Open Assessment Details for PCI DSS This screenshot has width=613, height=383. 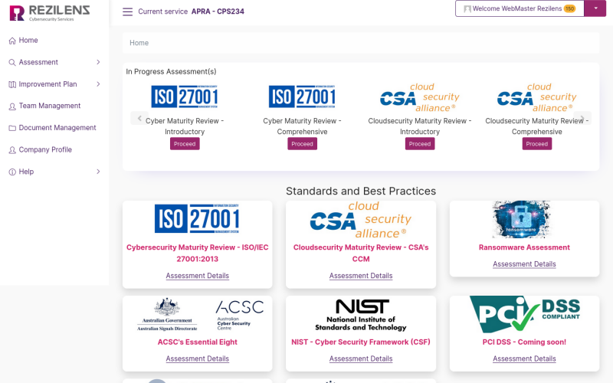pos(524,358)
